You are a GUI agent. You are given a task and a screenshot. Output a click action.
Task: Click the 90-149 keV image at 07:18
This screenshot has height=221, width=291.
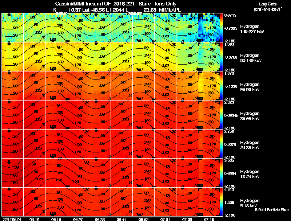[x=209, y=57]
